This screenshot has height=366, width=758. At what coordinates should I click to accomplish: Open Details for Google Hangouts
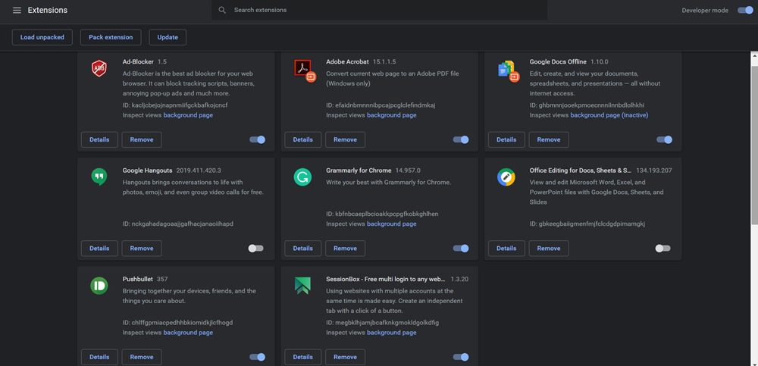tap(99, 249)
